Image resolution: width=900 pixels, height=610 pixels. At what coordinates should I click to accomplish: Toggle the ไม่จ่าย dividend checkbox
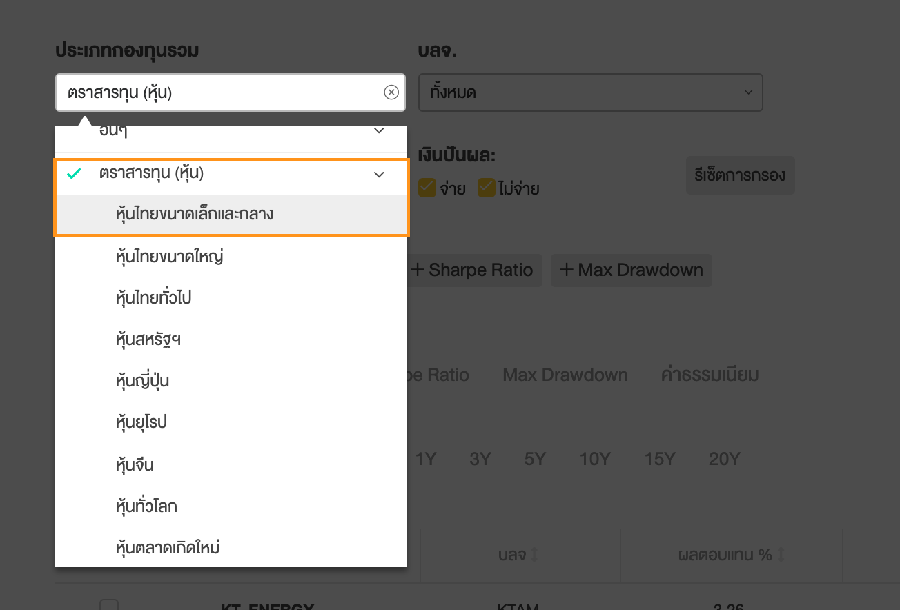(487, 188)
